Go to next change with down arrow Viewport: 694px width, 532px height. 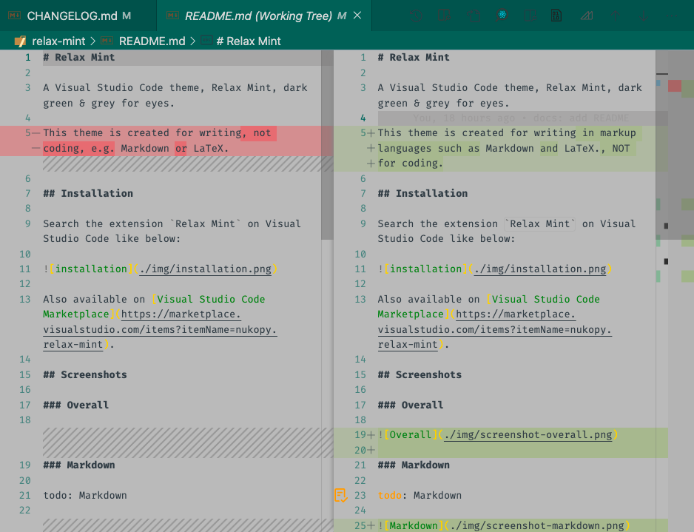[x=644, y=16]
